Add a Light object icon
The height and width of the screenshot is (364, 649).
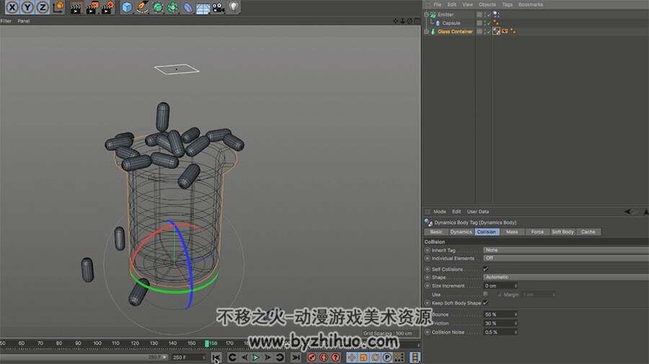click(234, 7)
